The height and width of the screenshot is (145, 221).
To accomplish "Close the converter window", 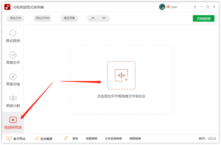I will (x=214, y=7).
